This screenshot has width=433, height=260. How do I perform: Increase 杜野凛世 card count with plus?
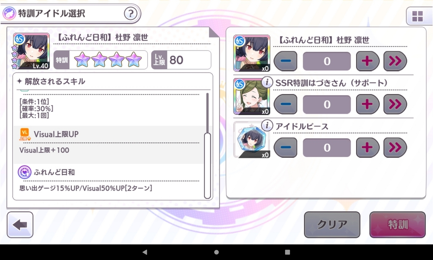coord(367,61)
